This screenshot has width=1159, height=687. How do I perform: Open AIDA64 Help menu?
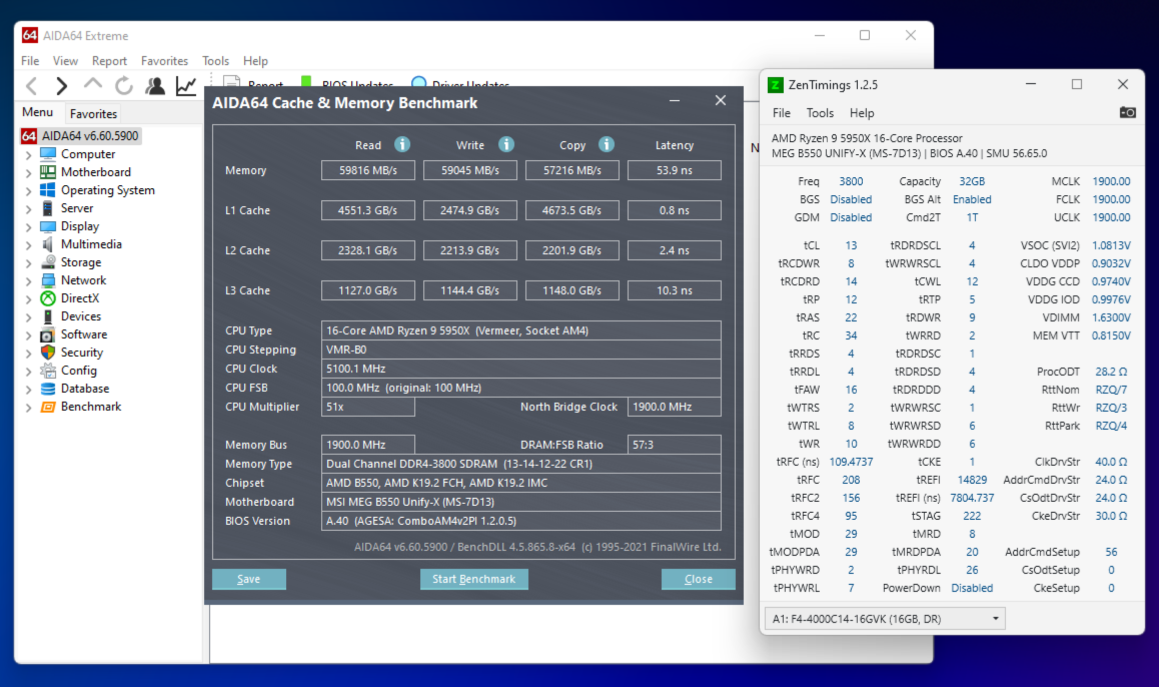pos(255,61)
